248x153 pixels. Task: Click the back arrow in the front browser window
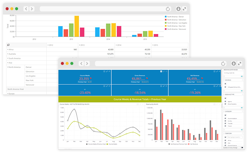pos(81,63)
